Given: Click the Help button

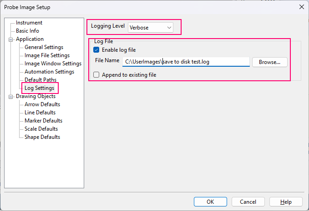Looking at the screenshot, I should (x=286, y=202).
